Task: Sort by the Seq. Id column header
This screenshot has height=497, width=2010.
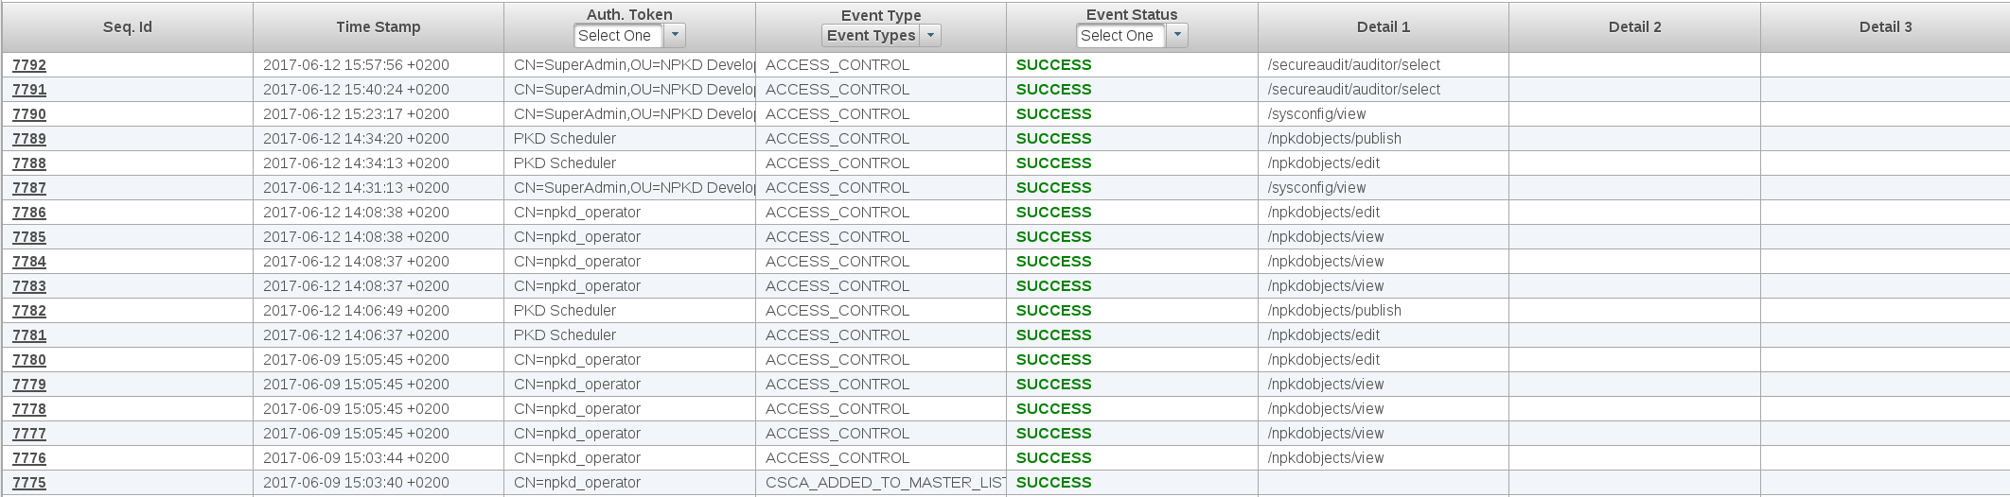Action: click(x=128, y=27)
